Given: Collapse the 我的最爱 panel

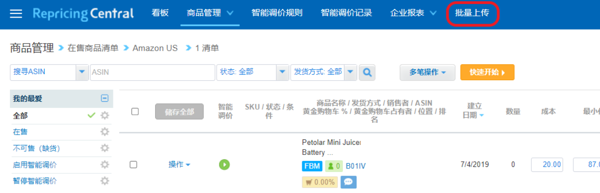Looking at the screenshot, I should [x=104, y=99].
